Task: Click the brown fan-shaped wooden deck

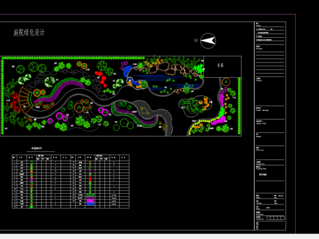Action: (25, 100)
